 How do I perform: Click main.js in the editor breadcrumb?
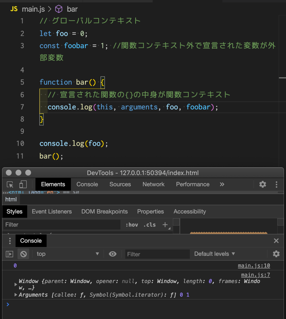click(x=33, y=9)
